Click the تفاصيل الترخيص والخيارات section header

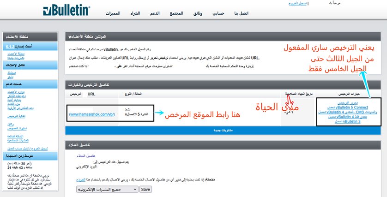coord(223,85)
